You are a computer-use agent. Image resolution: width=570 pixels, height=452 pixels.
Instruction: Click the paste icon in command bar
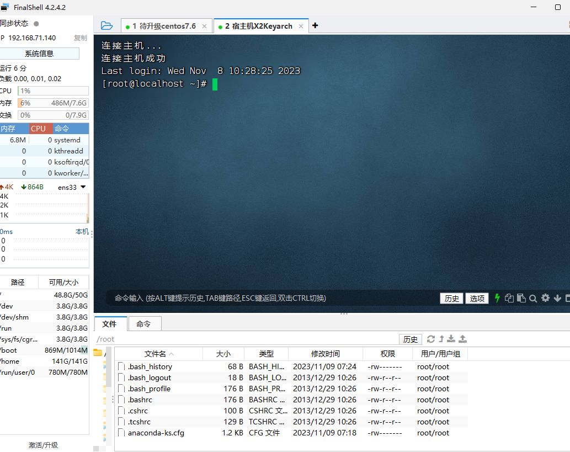tap(521, 298)
